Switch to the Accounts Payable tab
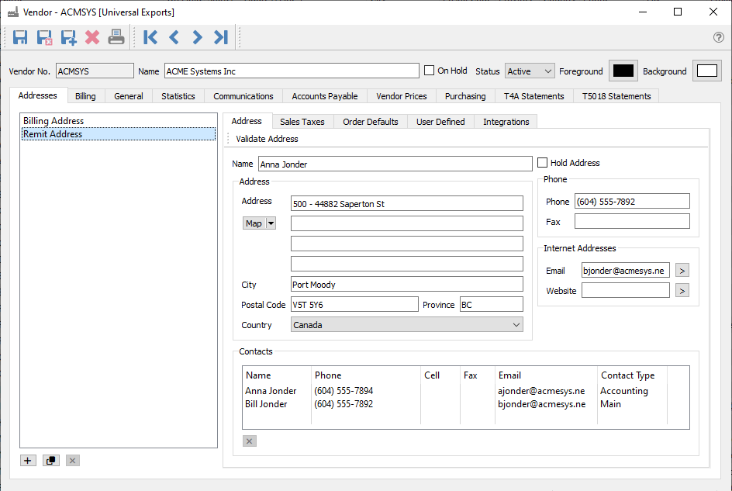Image resolution: width=732 pixels, height=491 pixels. point(324,96)
